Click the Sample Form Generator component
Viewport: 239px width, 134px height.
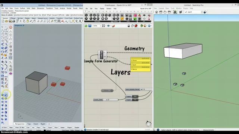[102, 55]
